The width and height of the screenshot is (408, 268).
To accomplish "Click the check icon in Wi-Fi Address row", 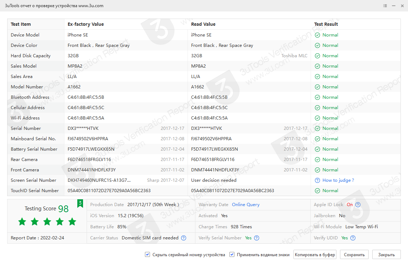I will tap(317, 118).
